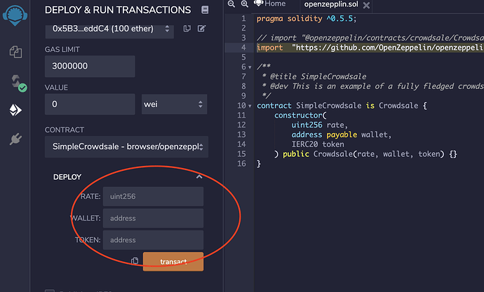Click line number 16 in gutter
The width and height of the screenshot is (484, 292).
click(x=242, y=164)
